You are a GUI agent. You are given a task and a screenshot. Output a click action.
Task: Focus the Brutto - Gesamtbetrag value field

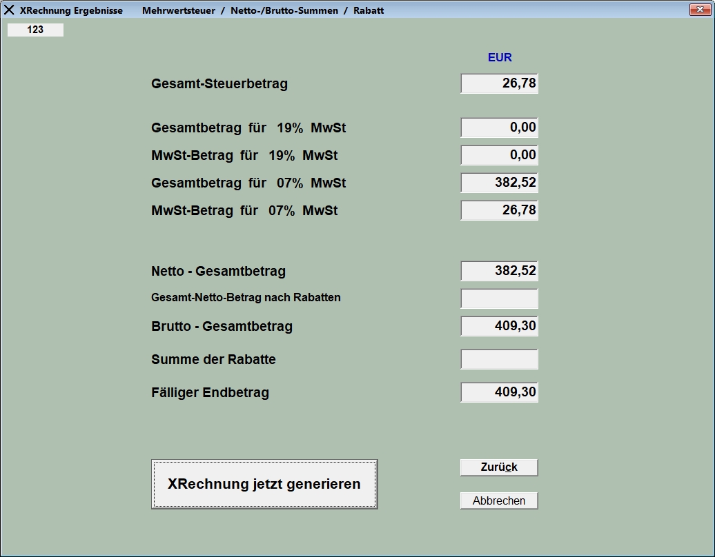click(499, 326)
